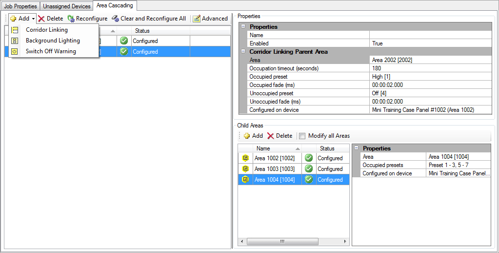Click the Enabled value True
This screenshot has height=253, width=499.
tap(431, 43)
